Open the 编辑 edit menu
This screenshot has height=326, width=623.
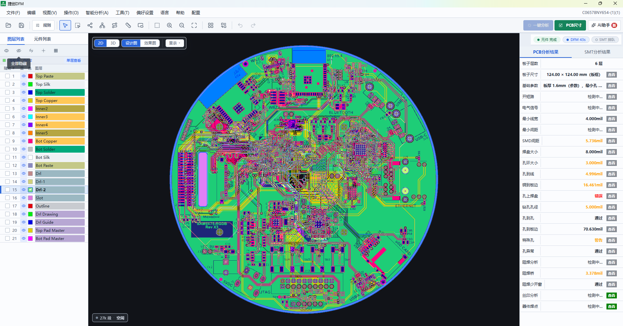(31, 13)
